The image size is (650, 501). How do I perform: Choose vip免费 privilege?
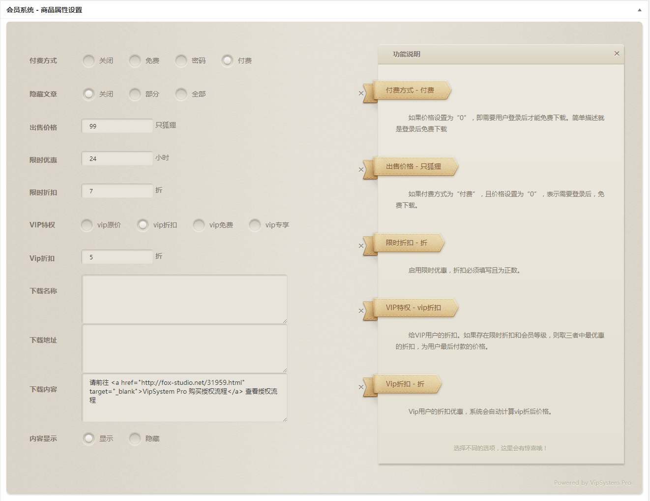(199, 225)
